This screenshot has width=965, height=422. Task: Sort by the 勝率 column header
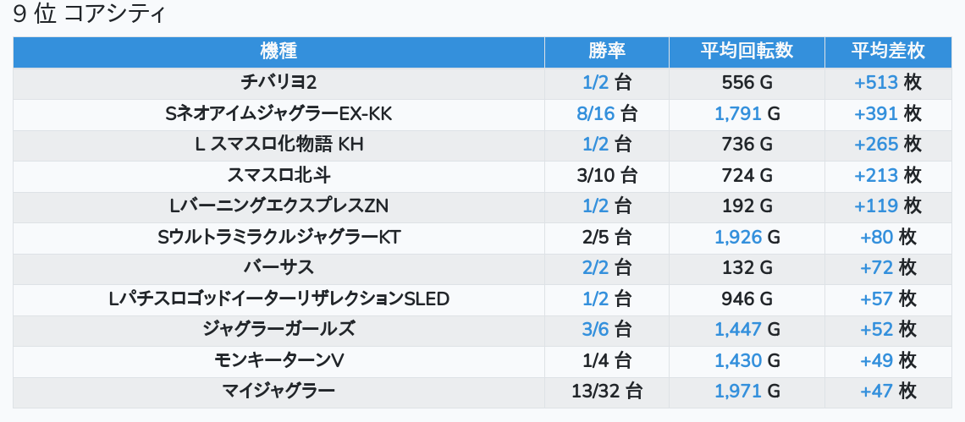(x=606, y=52)
